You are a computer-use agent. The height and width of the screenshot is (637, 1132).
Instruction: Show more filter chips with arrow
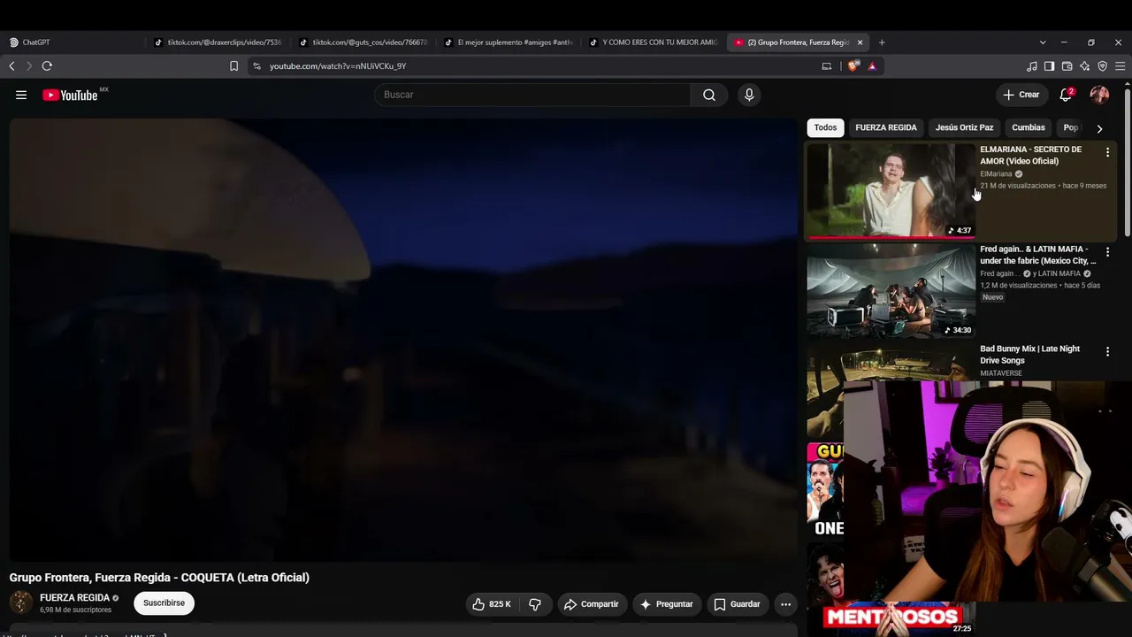coord(1099,128)
